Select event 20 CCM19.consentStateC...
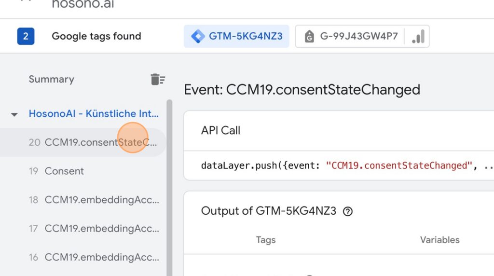Screen dimensions: 494x276 click(83, 142)
